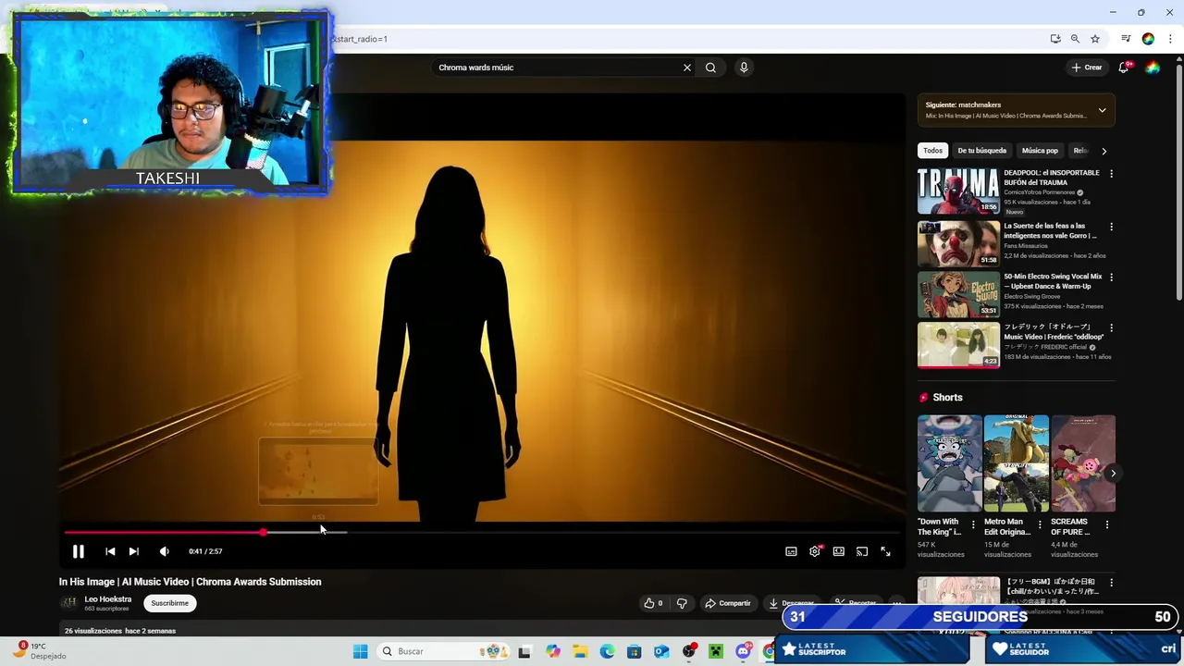Install the page as an app from the address bar
Screen dimensions: 1184x666
(x=1055, y=39)
